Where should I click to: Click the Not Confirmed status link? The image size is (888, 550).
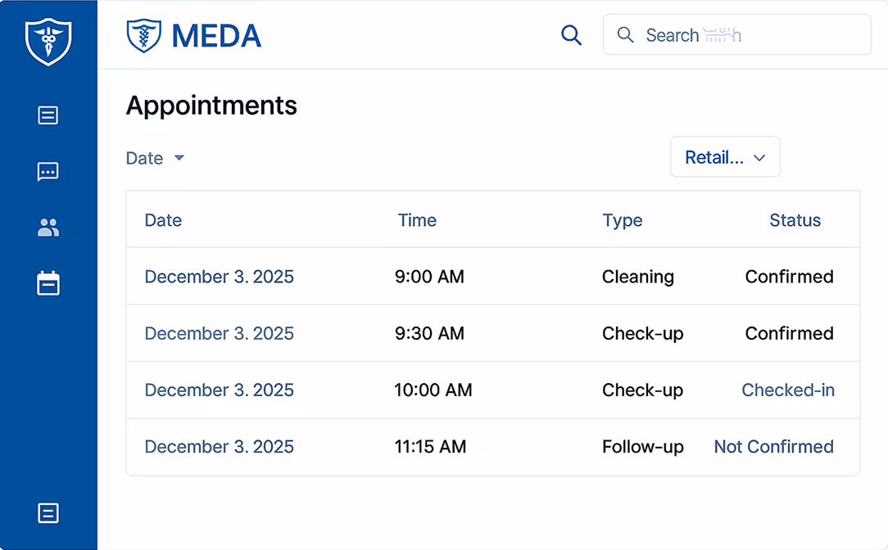click(773, 447)
